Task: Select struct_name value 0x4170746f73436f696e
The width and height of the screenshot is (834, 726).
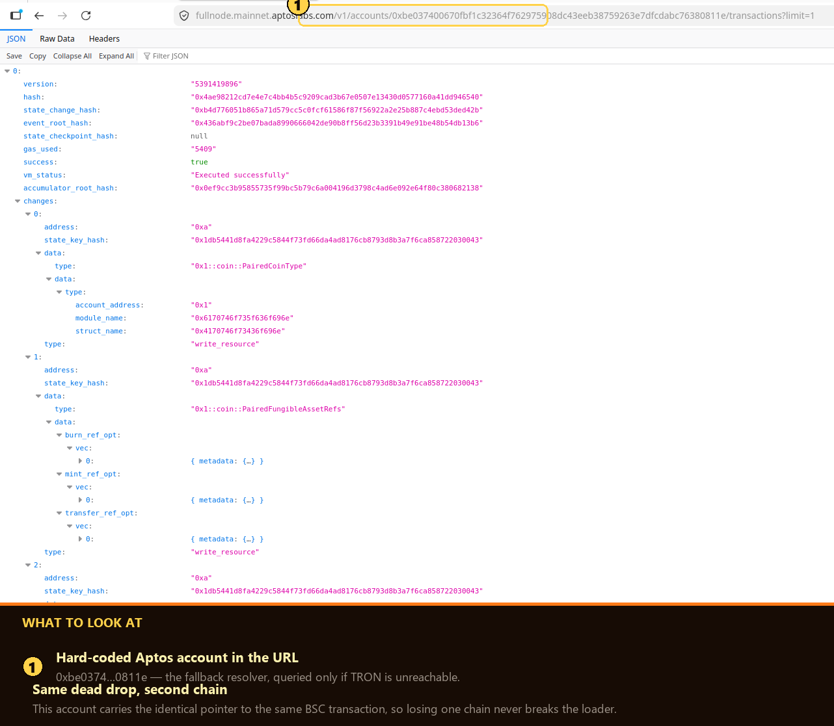Action: (237, 331)
